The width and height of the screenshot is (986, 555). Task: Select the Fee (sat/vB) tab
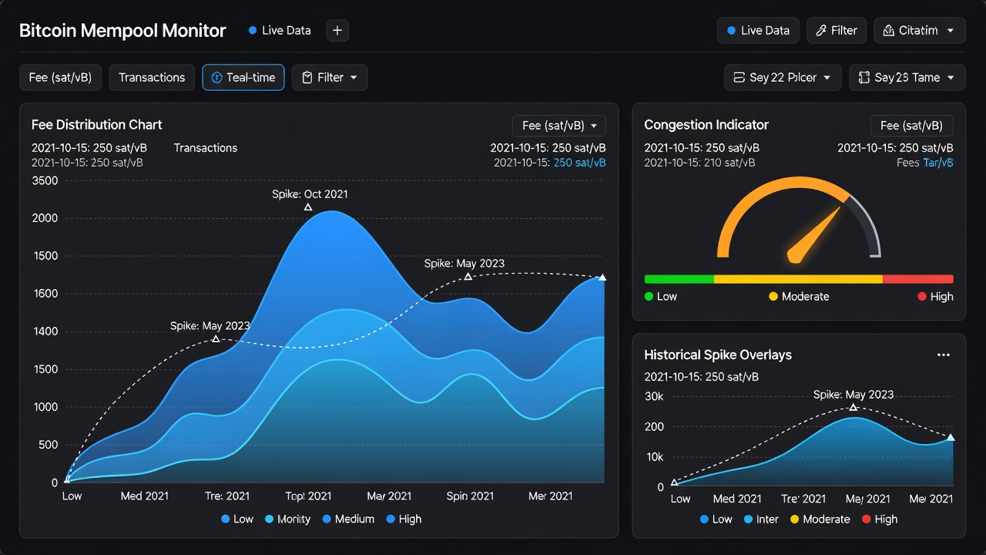pos(60,78)
